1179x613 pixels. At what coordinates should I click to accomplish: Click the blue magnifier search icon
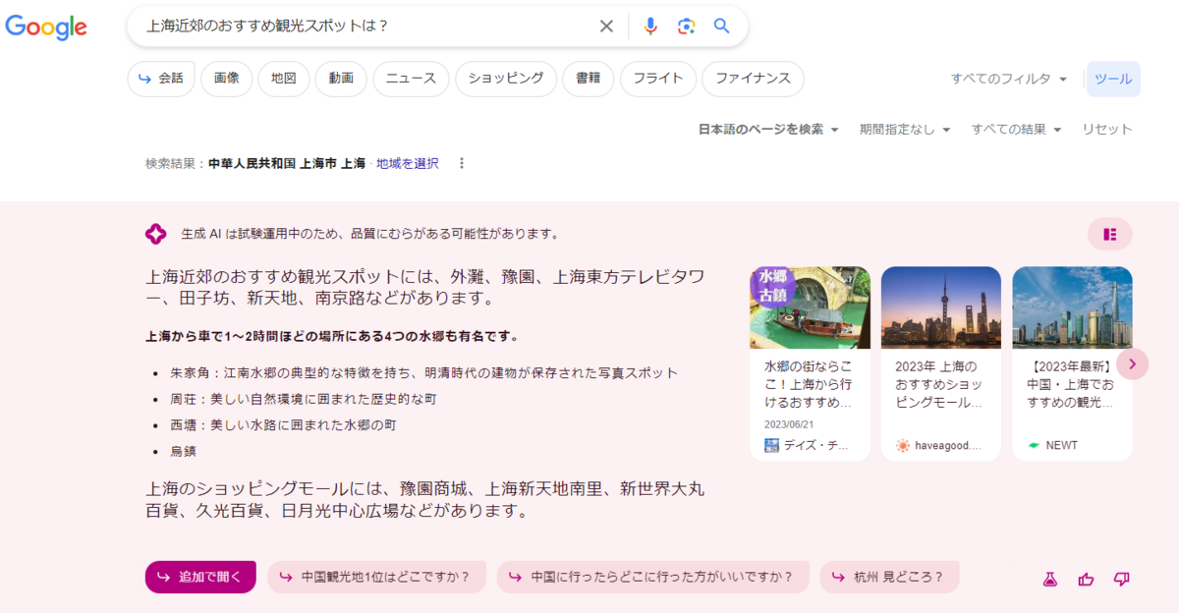pos(722,26)
